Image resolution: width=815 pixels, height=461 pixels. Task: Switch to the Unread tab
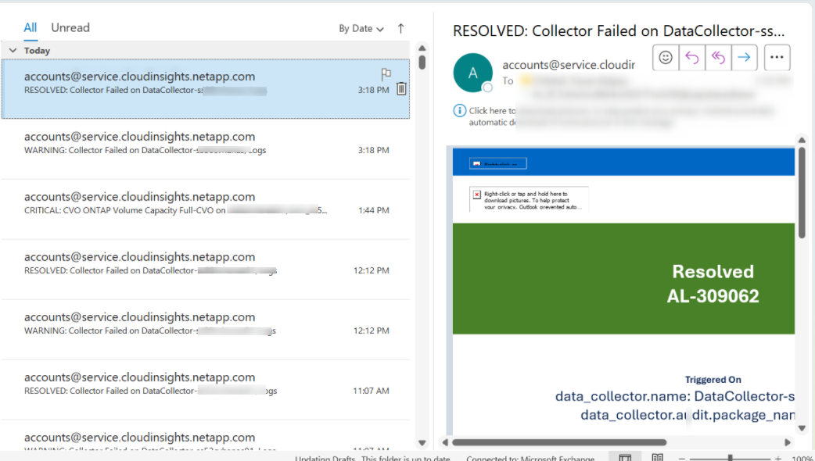click(70, 27)
